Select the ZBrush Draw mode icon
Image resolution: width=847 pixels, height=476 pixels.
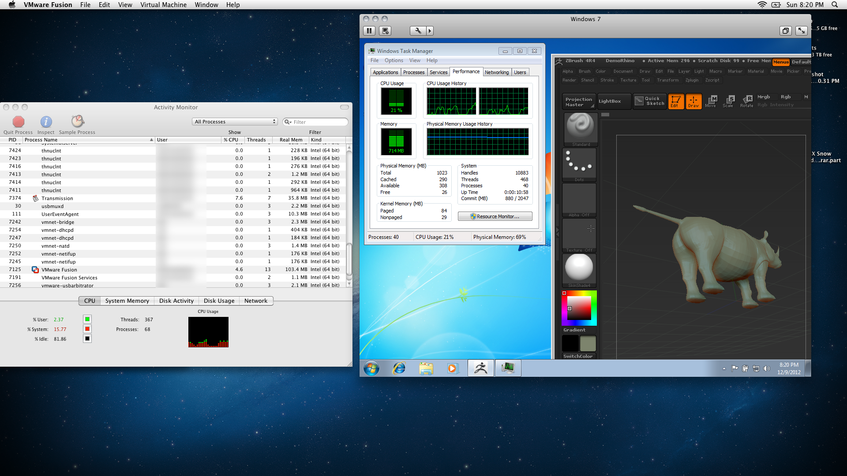point(693,101)
